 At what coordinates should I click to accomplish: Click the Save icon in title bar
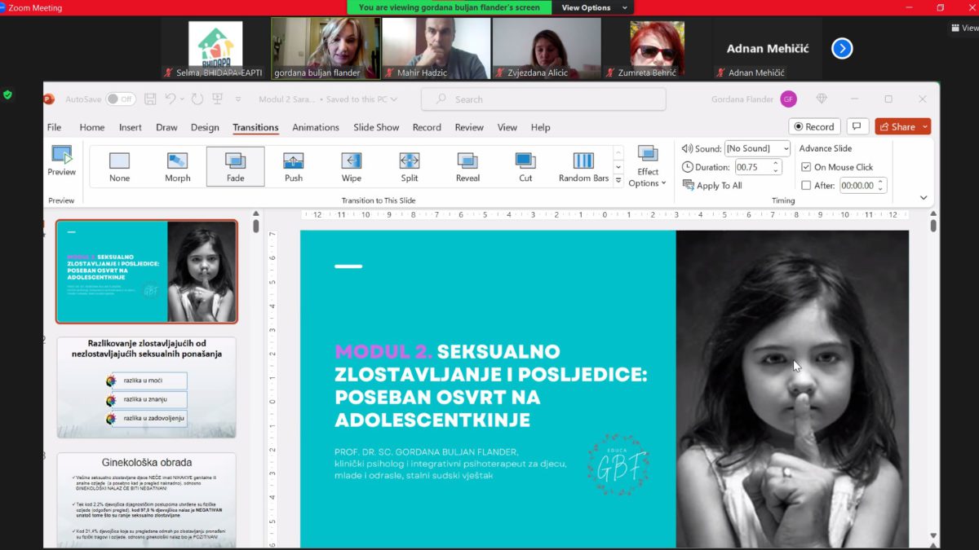pyautogui.click(x=150, y=99)
